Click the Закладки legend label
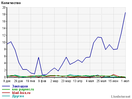 point(20,86)
